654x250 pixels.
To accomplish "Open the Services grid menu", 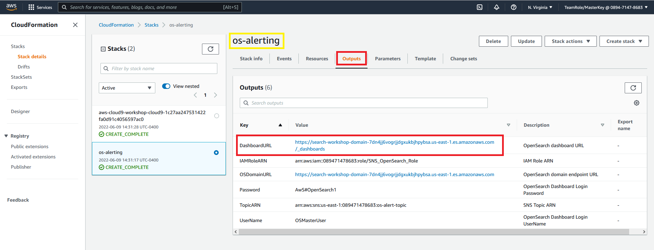I will point(40,7).
